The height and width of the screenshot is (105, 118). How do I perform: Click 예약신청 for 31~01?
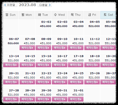point(76,99)
